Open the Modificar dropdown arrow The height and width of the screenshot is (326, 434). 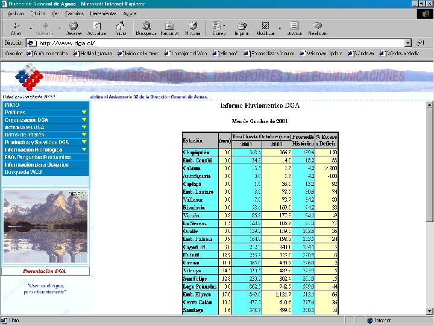click(280, 28)
